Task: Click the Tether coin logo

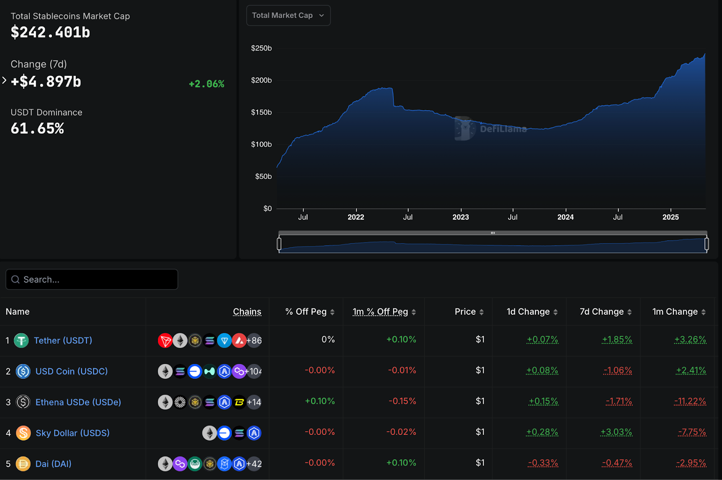Action: pos(21,340)
